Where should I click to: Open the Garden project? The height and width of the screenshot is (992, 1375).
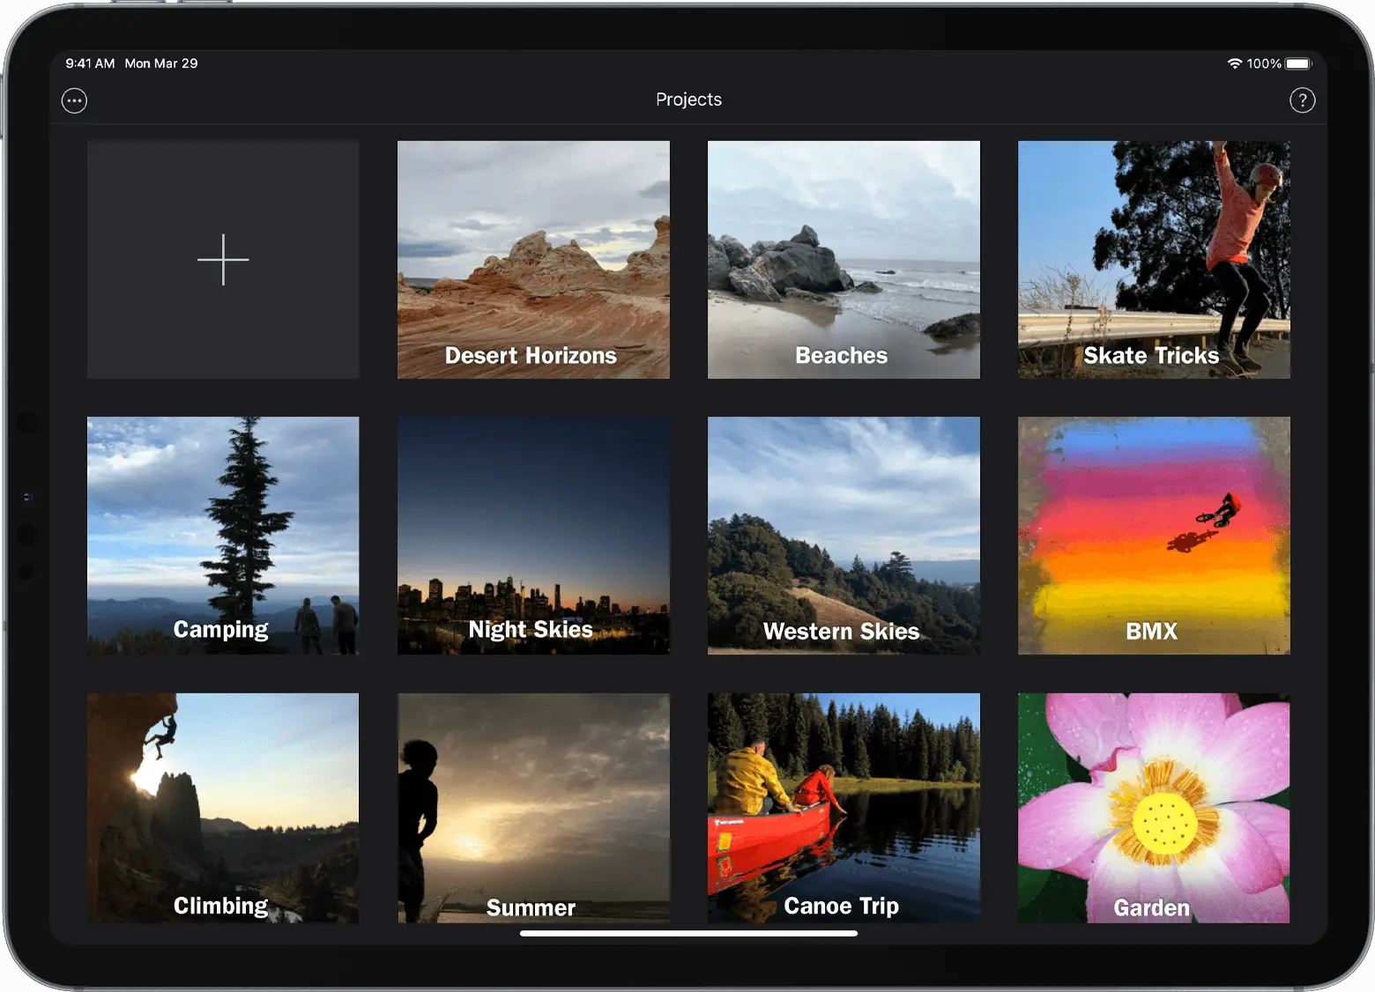coord(1153,809)
